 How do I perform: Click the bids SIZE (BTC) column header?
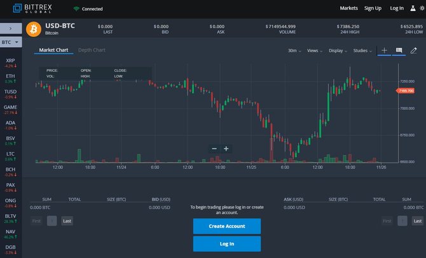[116, 200]
